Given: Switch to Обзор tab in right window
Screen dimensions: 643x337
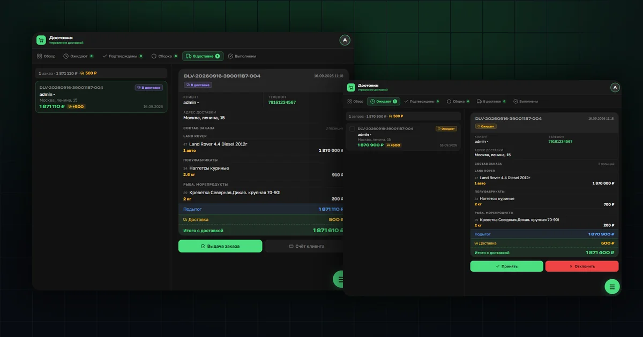Looking at the screenshot, I should (x=355, y=101).
